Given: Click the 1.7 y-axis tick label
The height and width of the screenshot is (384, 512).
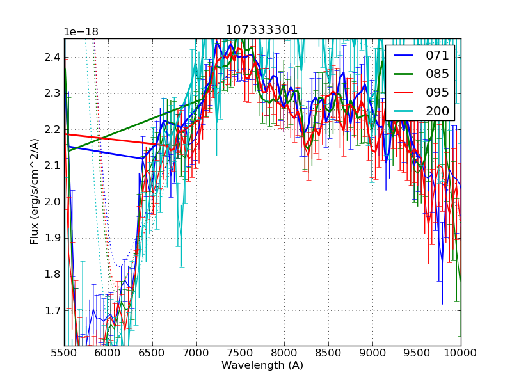Looking at the screenshot, I should (x=51, y=311).
